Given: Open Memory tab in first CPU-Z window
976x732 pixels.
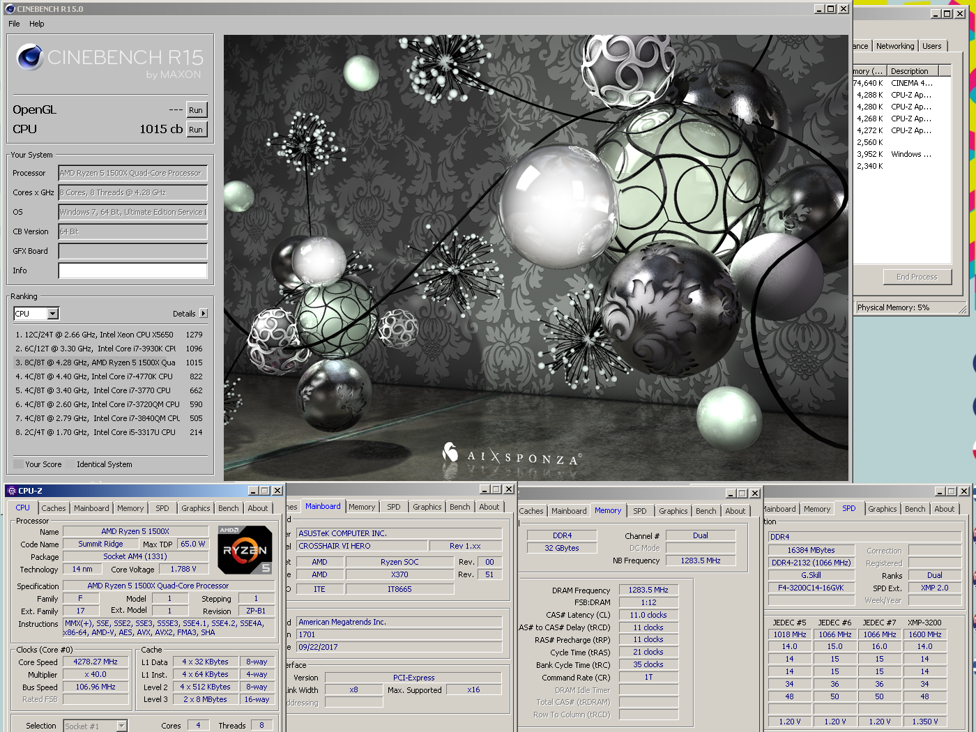Looking at the screenshot, I should [130, 508].
